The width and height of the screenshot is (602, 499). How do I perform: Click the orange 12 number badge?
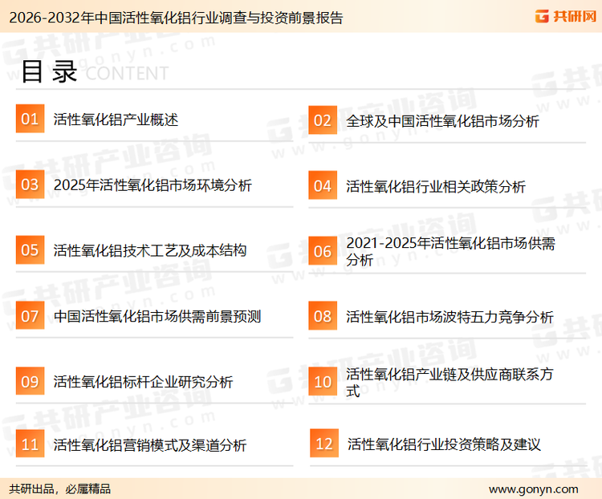pos(324,444)
